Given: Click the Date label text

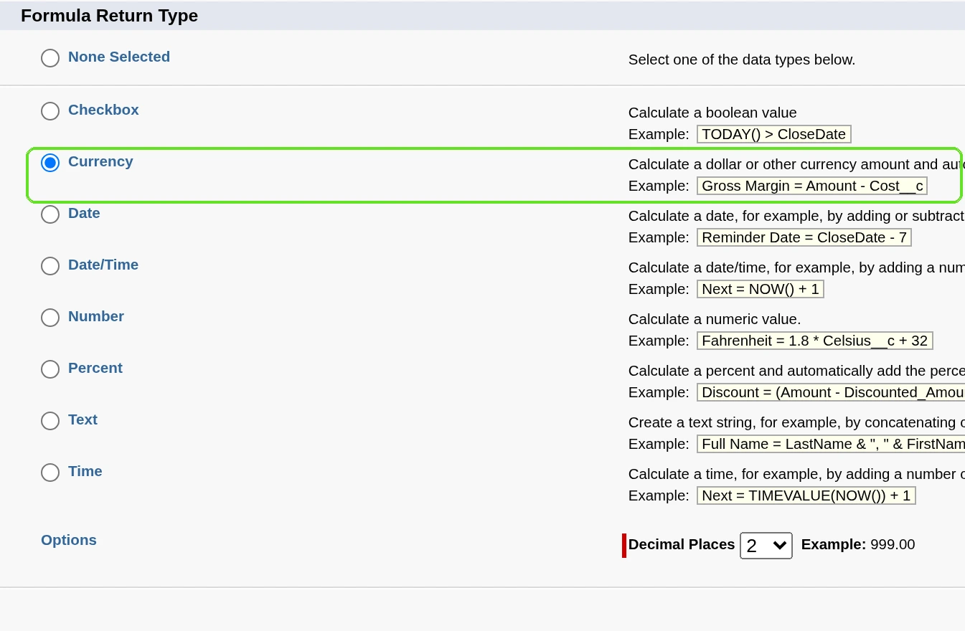Looking at the screenshot, I should [x=84, y=213].
